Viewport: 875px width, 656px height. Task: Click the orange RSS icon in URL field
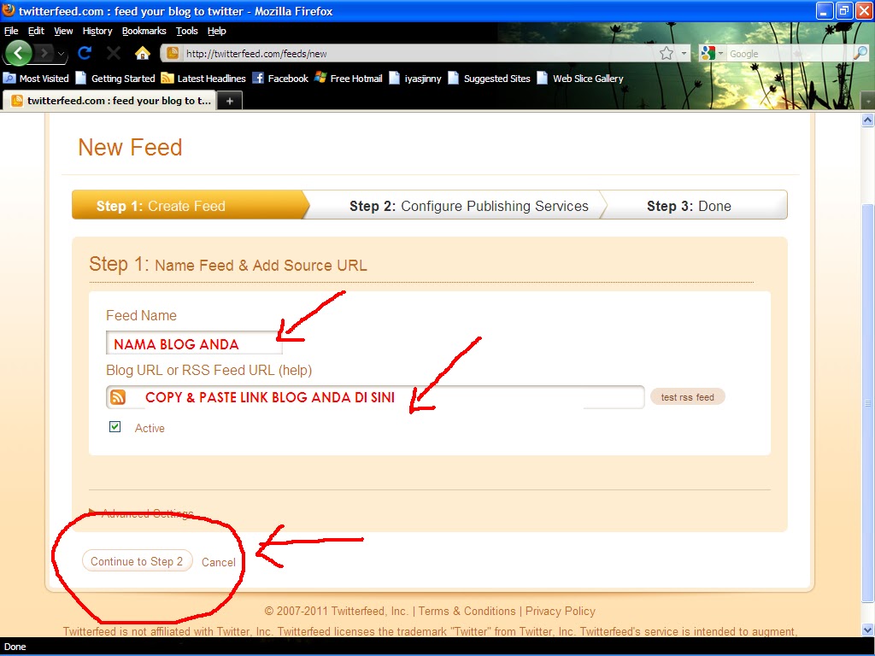118,397
